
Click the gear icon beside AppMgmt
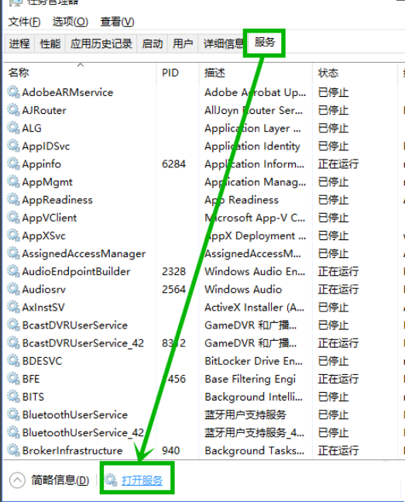click(13, 182)
